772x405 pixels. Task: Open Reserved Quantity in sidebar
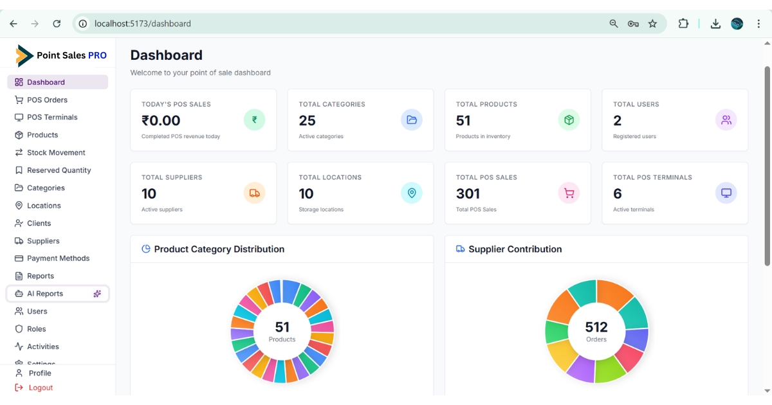[x=57, y=170]
